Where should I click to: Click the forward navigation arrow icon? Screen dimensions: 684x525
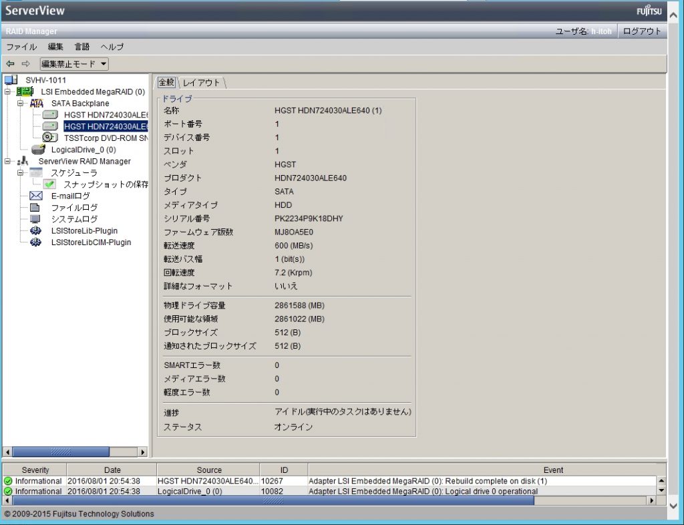[x=26, y=63]
